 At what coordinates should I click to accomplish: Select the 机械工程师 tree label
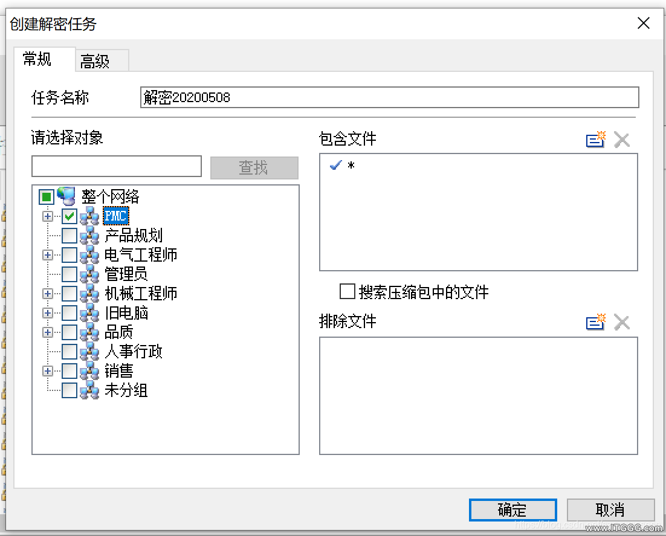[x=141, y=294]
